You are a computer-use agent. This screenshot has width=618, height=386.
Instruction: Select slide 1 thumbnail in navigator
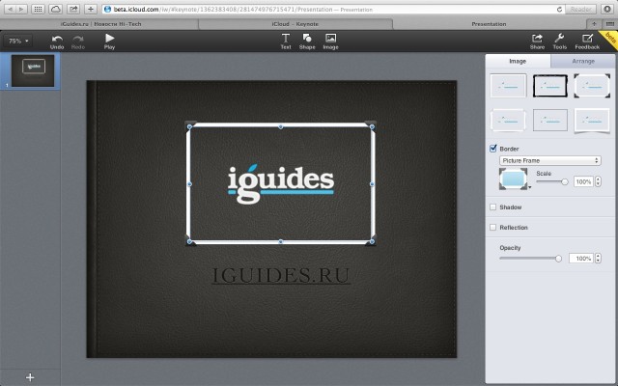[33, 70]
